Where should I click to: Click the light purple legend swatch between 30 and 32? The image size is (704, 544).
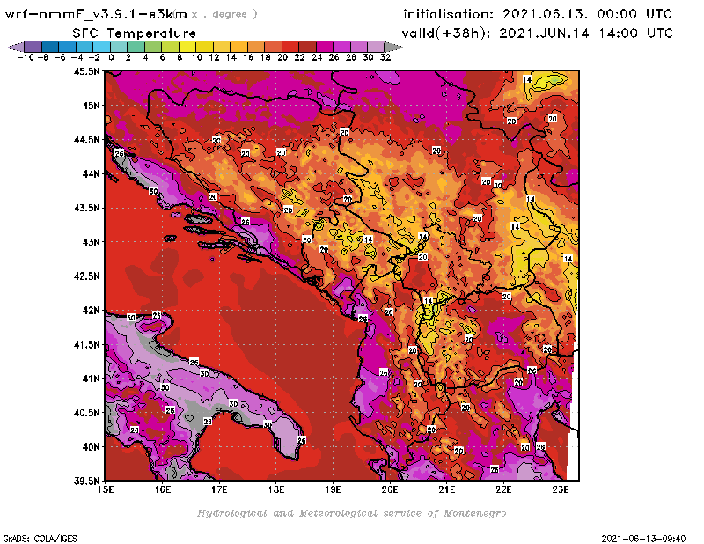coord(377,47)
